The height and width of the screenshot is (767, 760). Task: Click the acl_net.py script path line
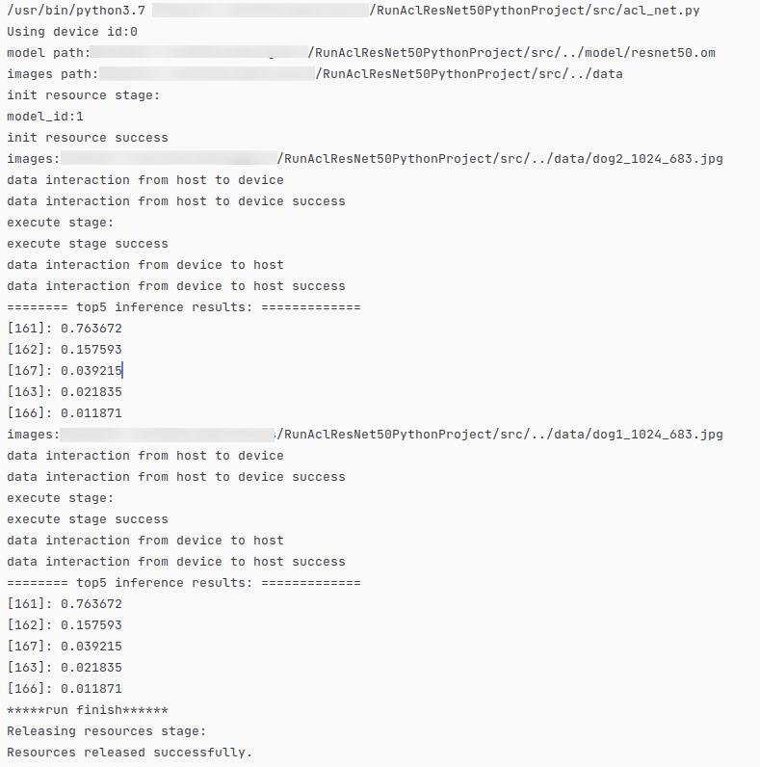354,11
